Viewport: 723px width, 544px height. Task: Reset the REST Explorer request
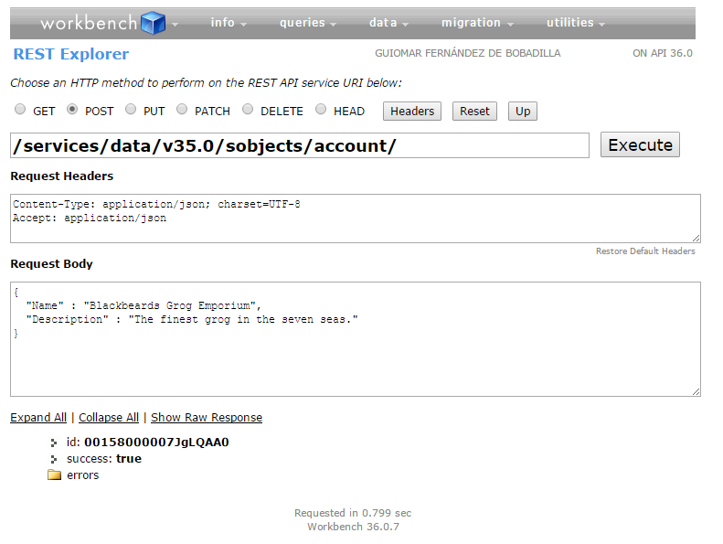pos(474,112)
